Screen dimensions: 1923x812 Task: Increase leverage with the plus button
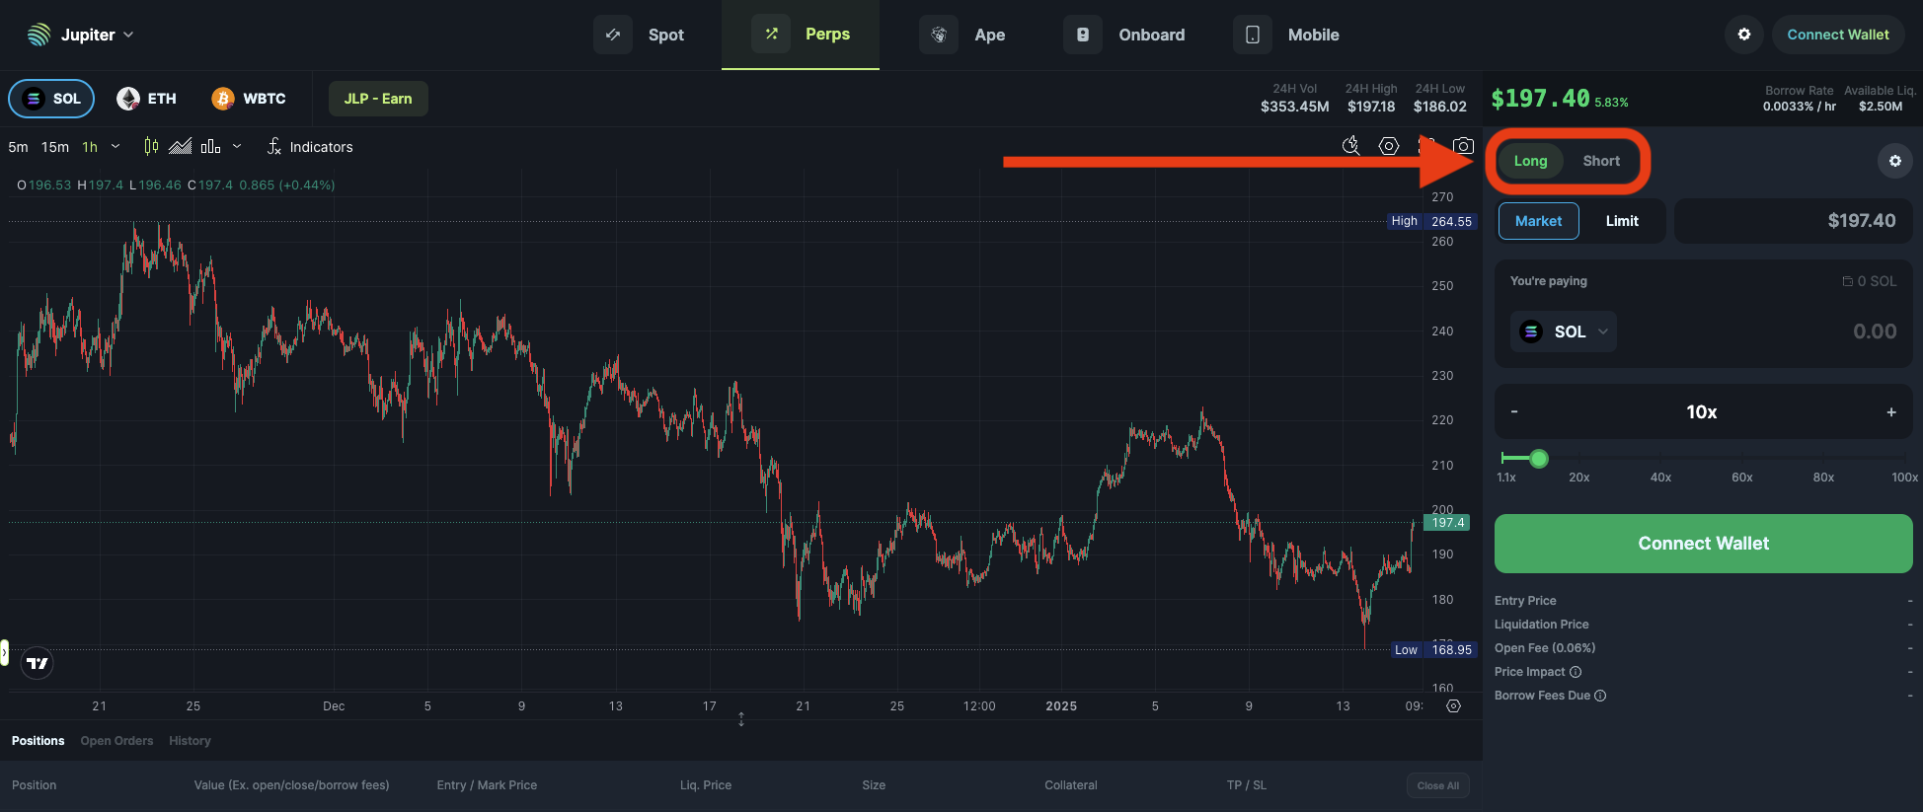point(1891,411)
